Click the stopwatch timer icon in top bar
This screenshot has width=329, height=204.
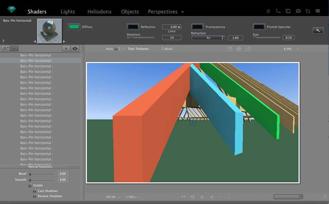tap(268, 11)
